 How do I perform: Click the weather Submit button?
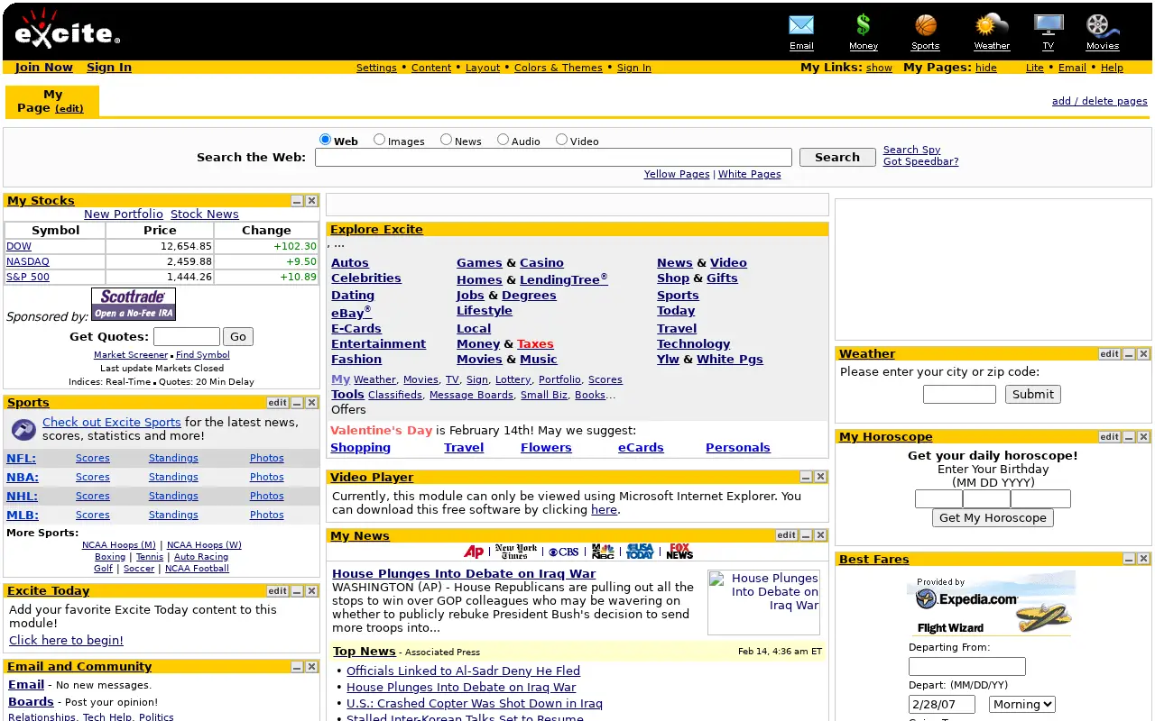tap(1033, 394)
